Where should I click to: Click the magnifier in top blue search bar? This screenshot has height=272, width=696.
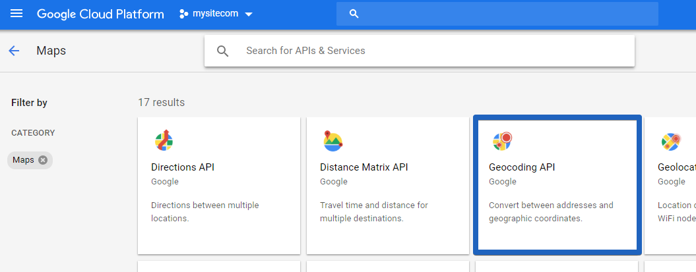354,14
